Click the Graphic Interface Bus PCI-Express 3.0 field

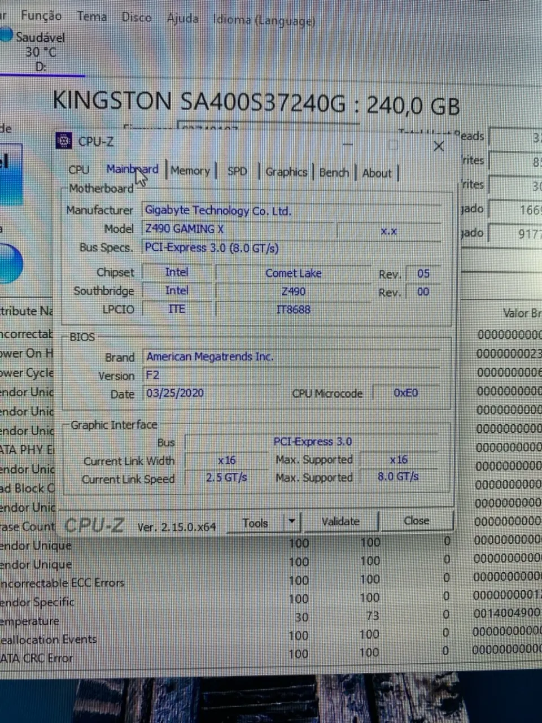click(x=312, y=442)
